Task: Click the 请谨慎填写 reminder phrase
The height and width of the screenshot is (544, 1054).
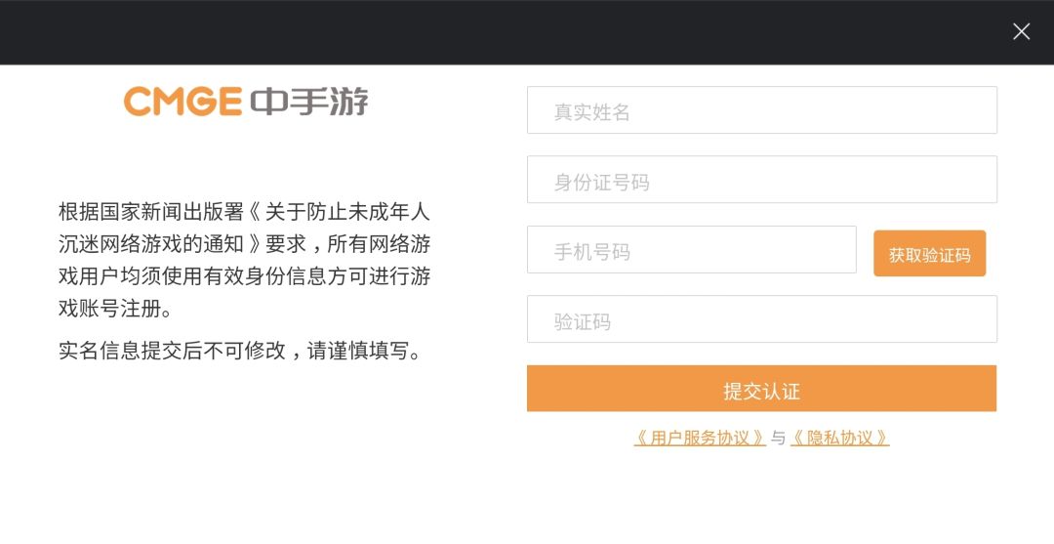Action: [x=364, y=351]
